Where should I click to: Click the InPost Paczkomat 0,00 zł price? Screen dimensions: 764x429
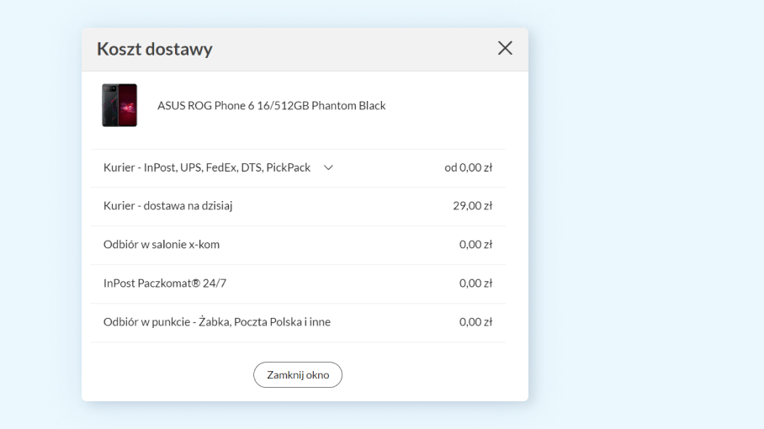coord(476,283)
